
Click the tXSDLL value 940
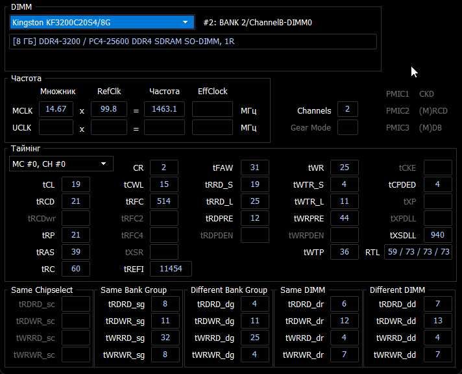click(438, 235)
